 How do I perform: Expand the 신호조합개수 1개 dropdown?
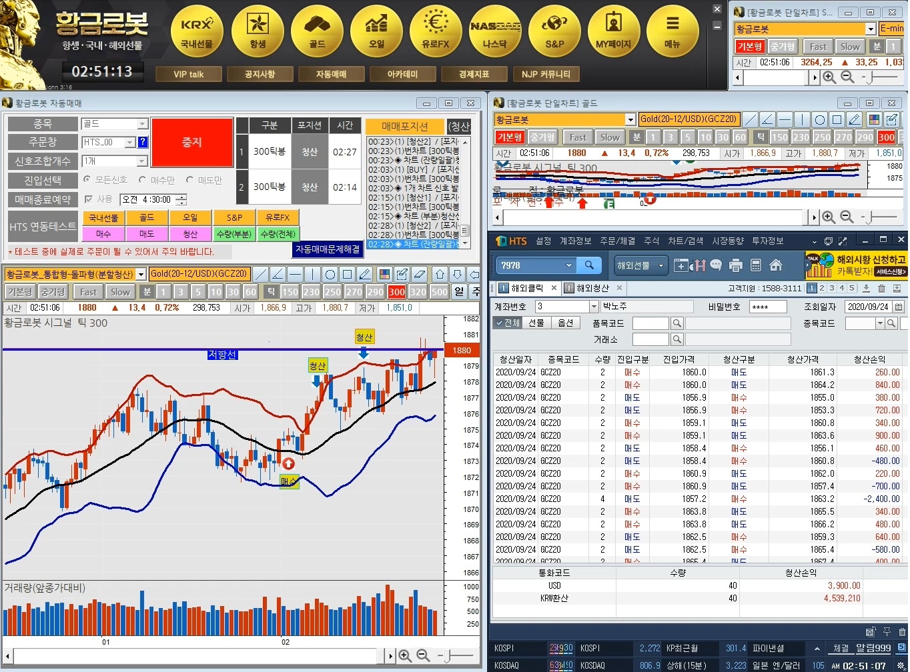[142, 161]
